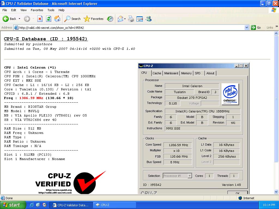Click the OK button in CPU-Z

(238, 193)
